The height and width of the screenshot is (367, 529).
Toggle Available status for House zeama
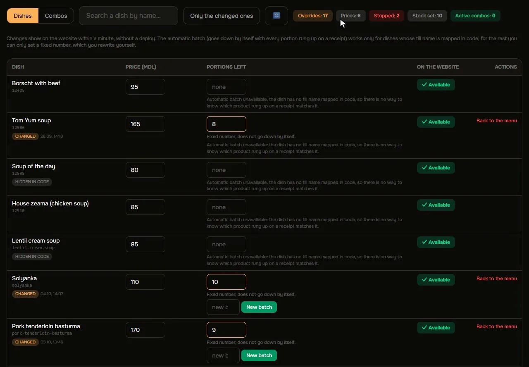click(x=436, y=205)
